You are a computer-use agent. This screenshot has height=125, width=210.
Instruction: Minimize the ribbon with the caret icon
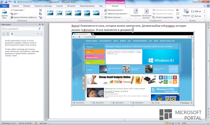[x=204, y=6]
